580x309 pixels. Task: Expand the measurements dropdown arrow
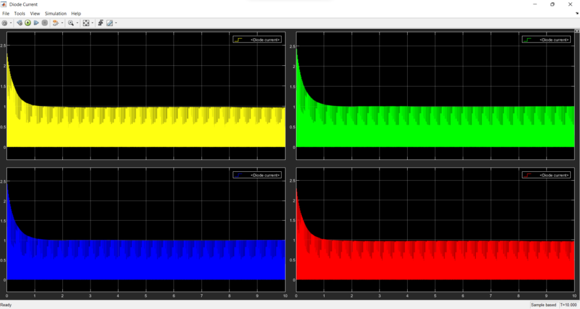116,23
